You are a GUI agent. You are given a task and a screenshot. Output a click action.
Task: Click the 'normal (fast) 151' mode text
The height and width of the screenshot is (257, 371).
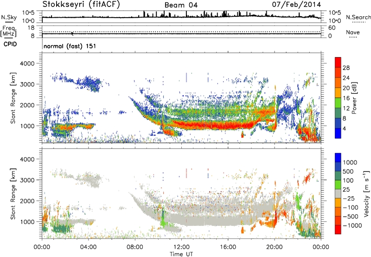[70, 46]
